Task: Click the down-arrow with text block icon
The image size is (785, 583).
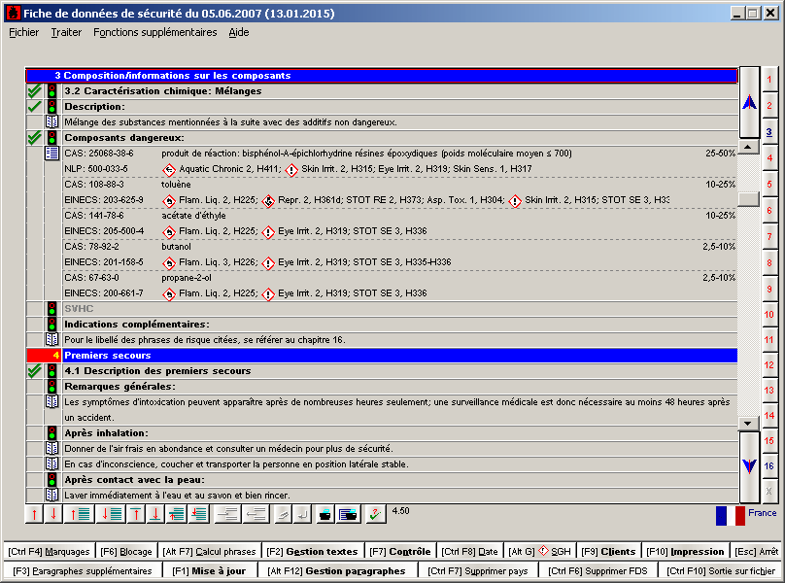Action: pos(111,514)
